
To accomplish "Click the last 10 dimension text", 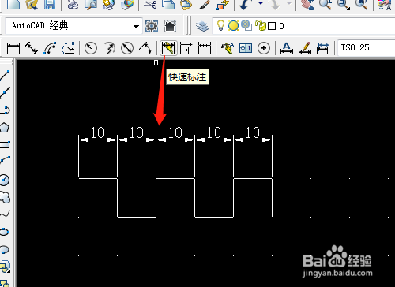I will pos(253,132).
